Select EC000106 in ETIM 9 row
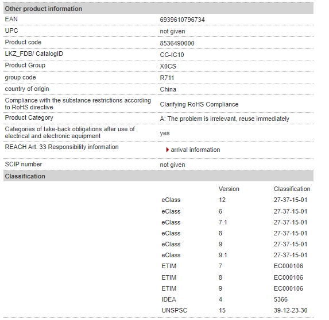 tap(288, 288)
